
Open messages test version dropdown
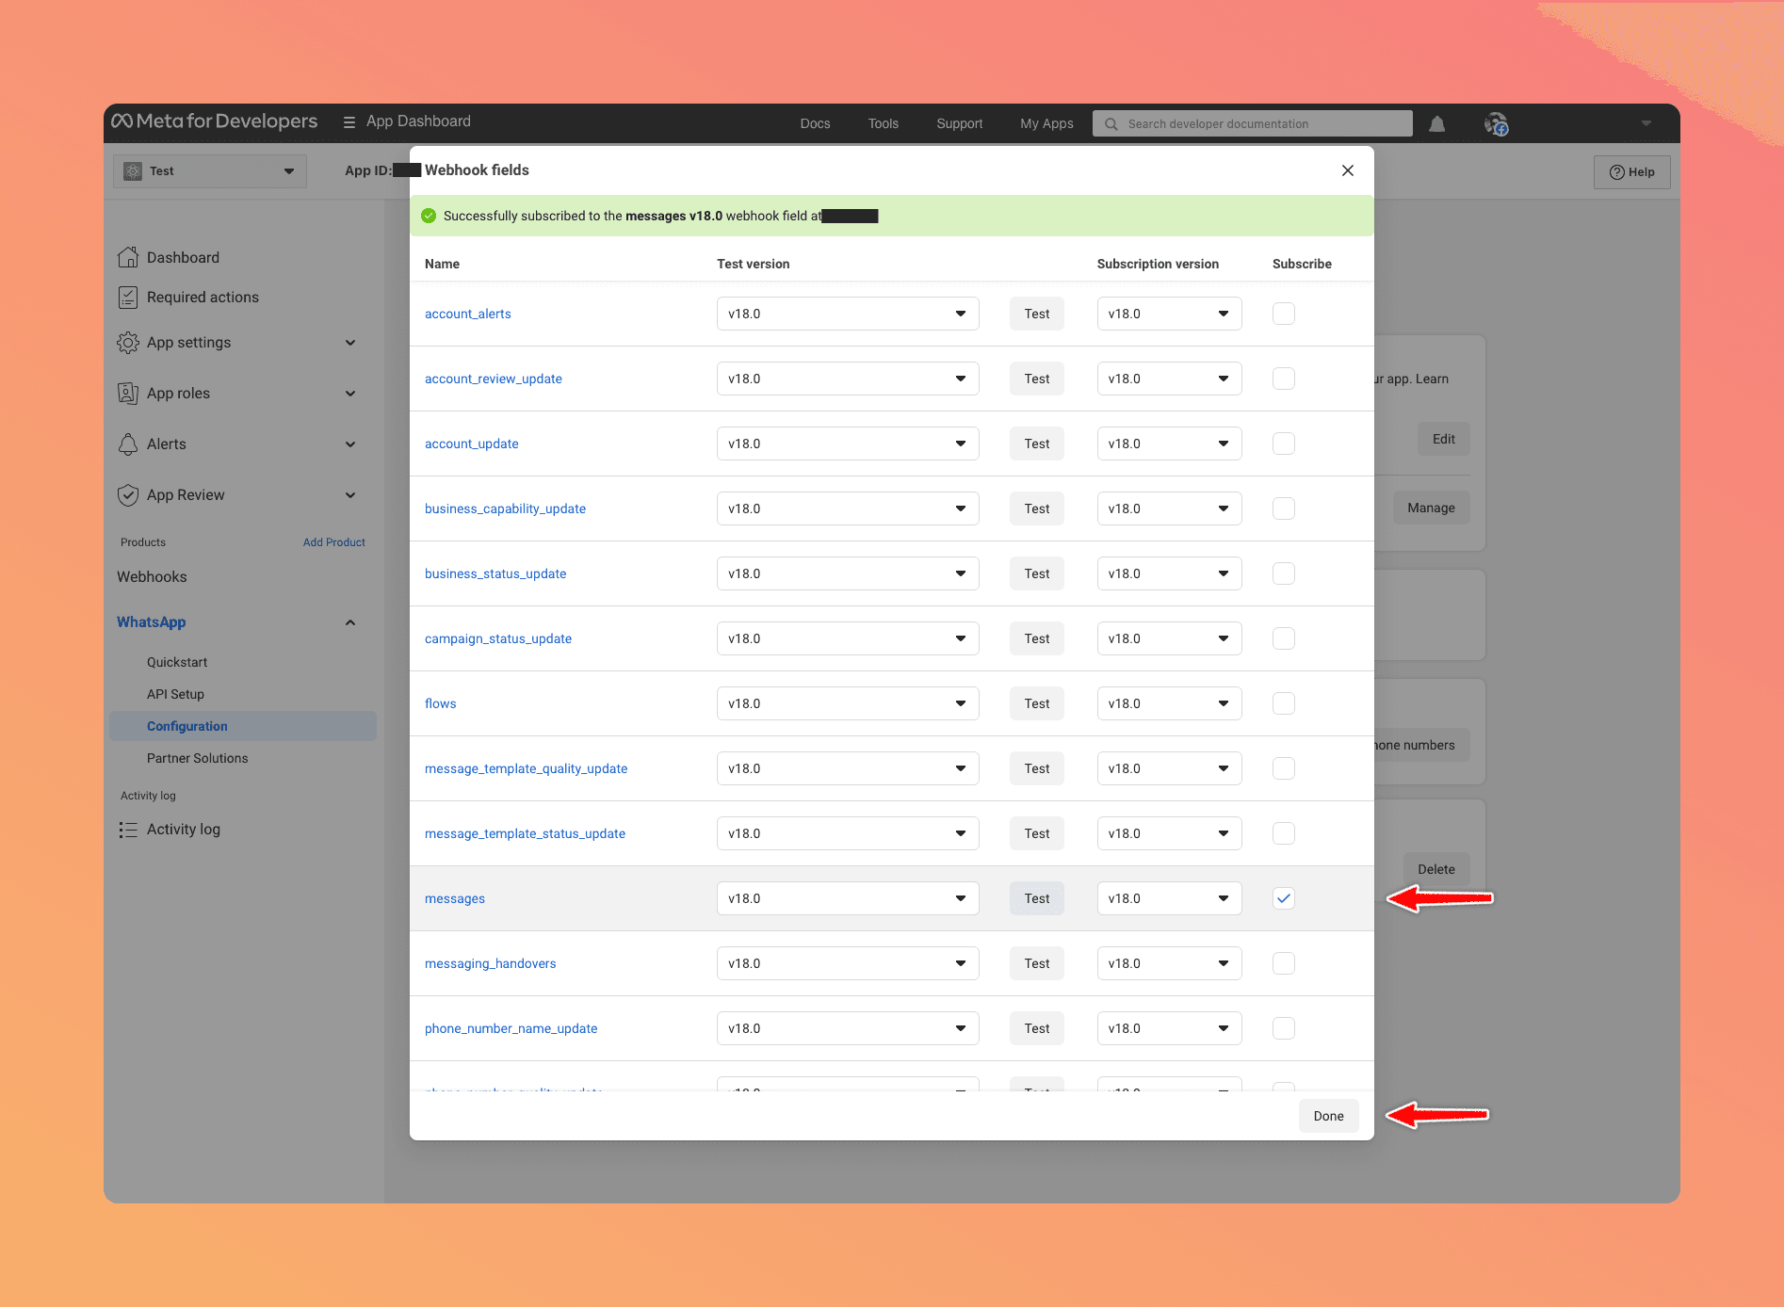[x=848, y=898]
